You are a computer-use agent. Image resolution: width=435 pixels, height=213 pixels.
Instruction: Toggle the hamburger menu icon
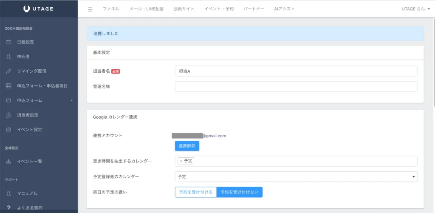click(x=90, y=9)
